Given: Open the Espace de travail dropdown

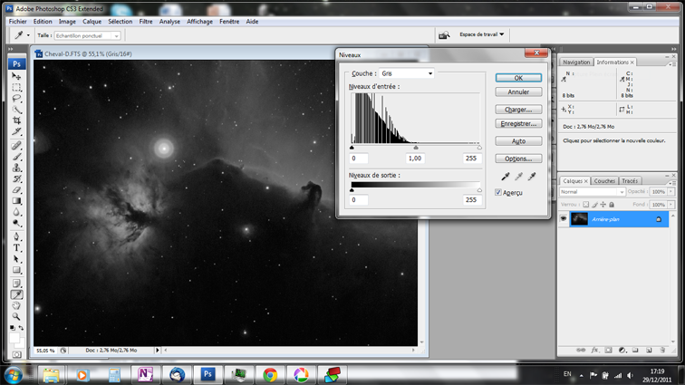Looking at the screenshot, I should [x=481, y=34].
